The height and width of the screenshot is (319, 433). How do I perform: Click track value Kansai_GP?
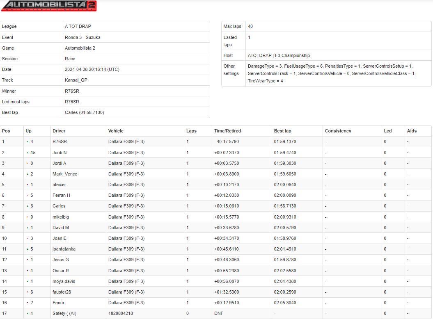pyautogui.click(x=76, y=80)
